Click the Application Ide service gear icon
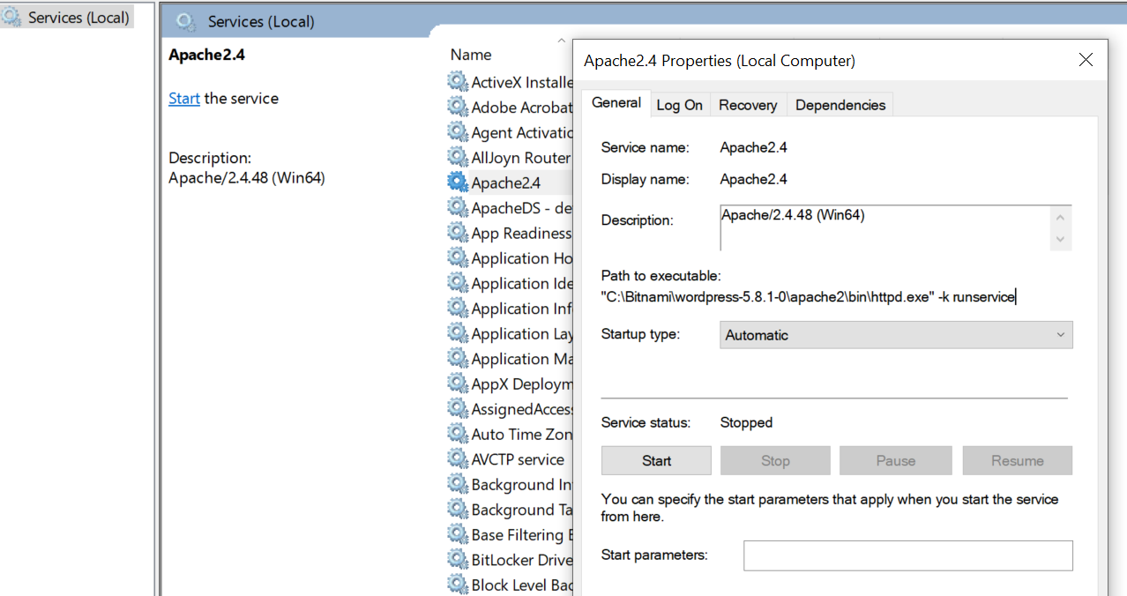The width and height of the screenshot is (1127, 596). coord(458,283)
